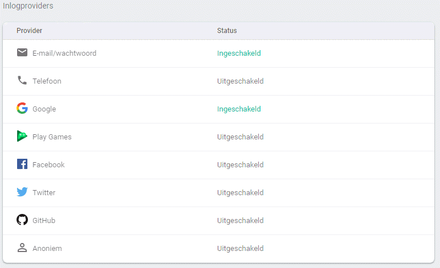Click the E-mail/wachtwoord envelope icon

tap(22, 53)
